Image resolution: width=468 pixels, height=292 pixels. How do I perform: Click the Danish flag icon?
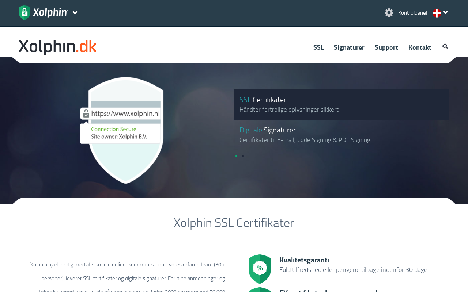tap(437, 13)
